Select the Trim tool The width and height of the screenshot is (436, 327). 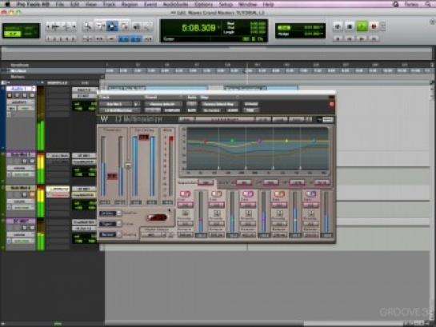click(x=100, y=26)
